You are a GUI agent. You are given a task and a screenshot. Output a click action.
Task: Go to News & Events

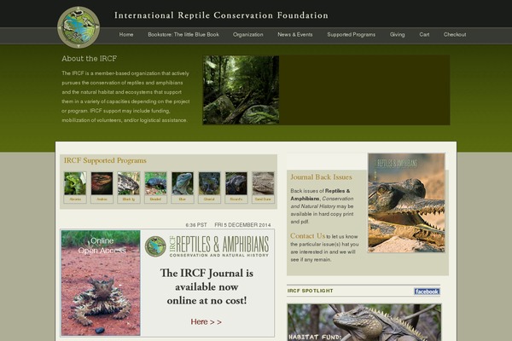[295, 35]
